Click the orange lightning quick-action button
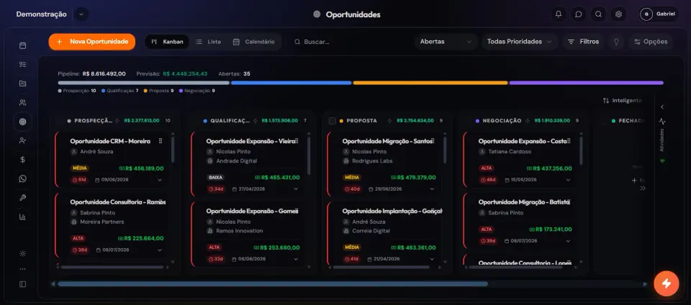Screen dimensions: 691x305 667,283
